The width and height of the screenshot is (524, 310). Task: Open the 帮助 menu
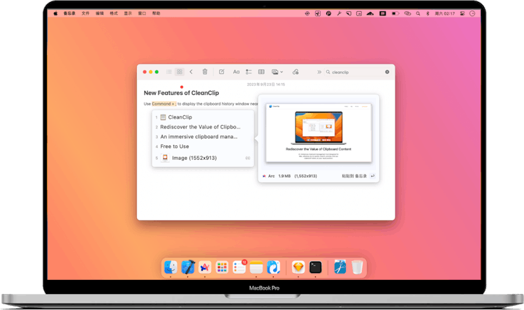[x=156, y=13]
